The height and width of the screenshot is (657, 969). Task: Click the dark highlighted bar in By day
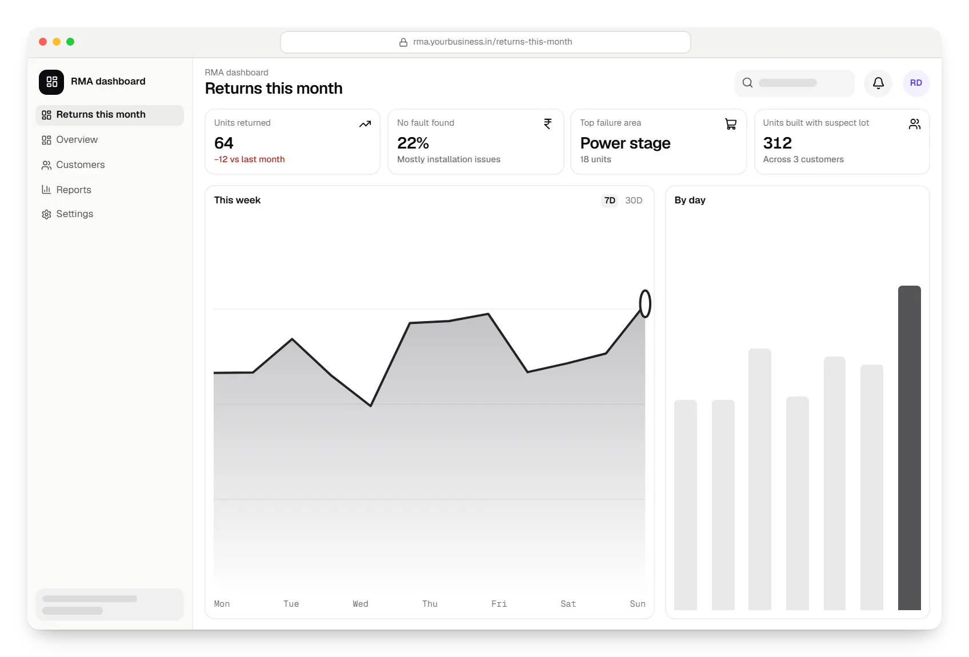pos(909,448)
